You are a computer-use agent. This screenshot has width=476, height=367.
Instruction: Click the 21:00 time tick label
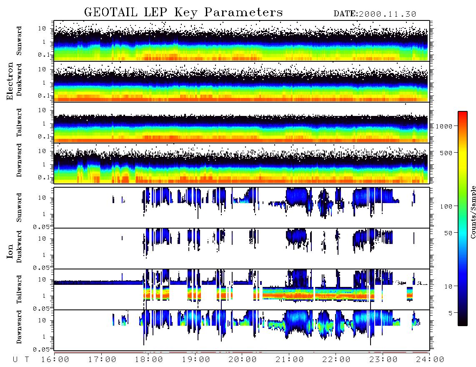[290, 360]
